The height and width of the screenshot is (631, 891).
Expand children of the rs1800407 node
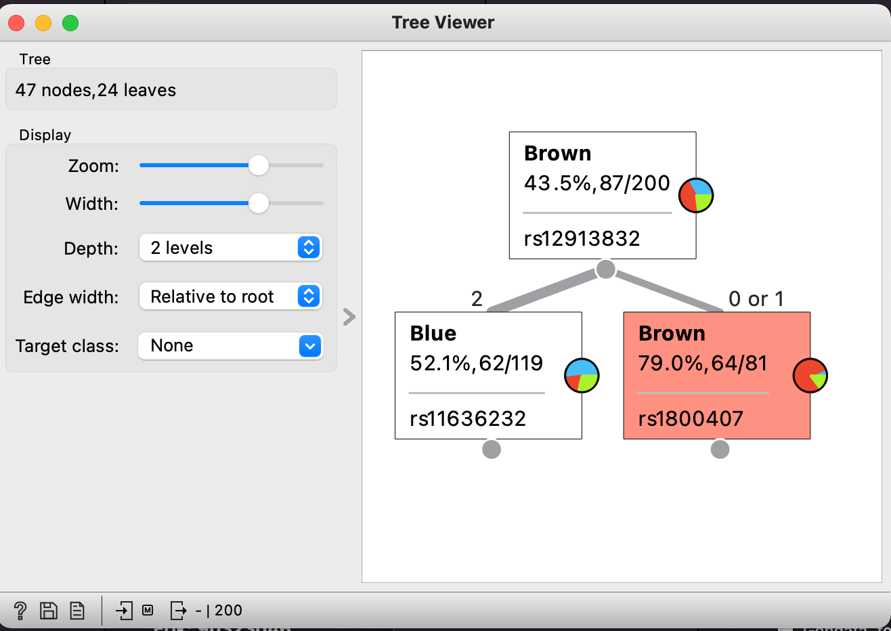(x=720, y=449)
